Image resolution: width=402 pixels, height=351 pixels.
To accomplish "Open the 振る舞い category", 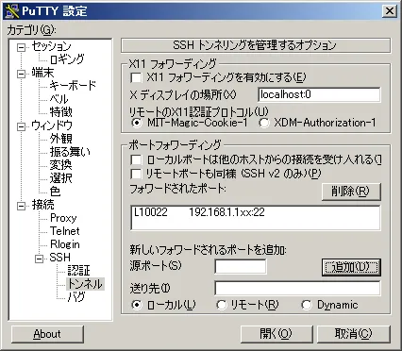I will [70, 152].
